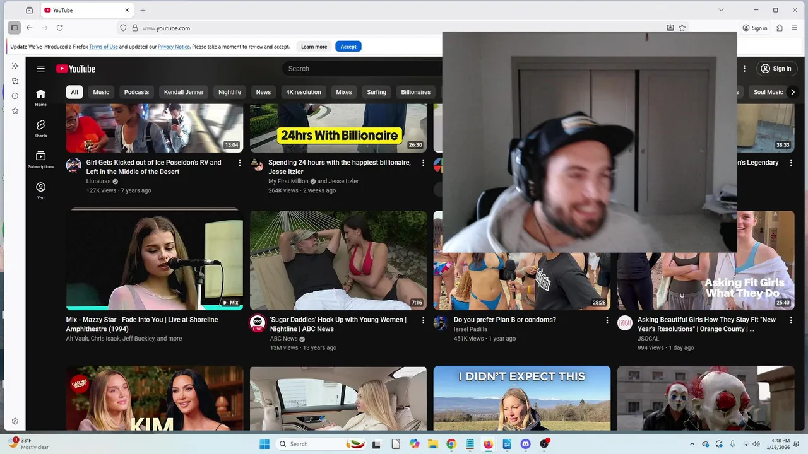Open Firefox sidebar AI chatbot sparkle icon
The width and height of the screenshot is (808, 454).
tap(15, 66)
